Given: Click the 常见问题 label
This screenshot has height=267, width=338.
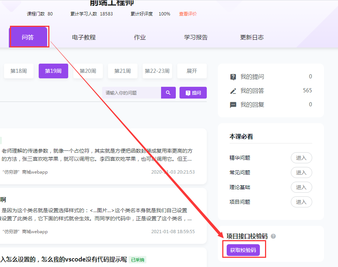Looking at the screenshot, I should coord(240,172).
